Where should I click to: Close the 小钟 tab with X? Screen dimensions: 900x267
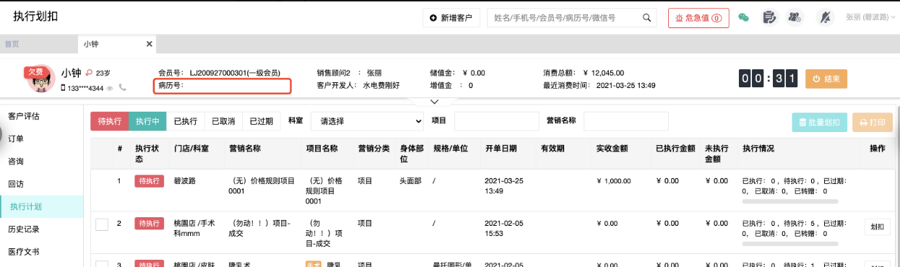[x=150, y=44]
